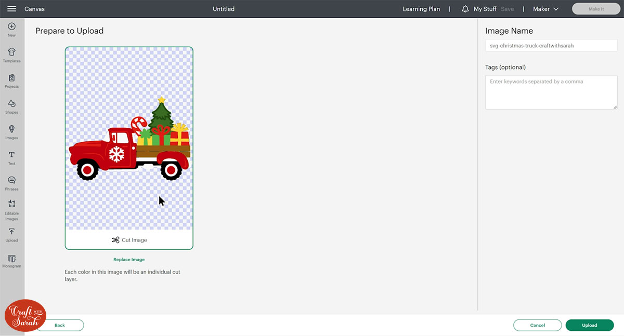This screenshot has width=624, height=336.
Task: Click the Image Name input field
Action: (551, 46)
